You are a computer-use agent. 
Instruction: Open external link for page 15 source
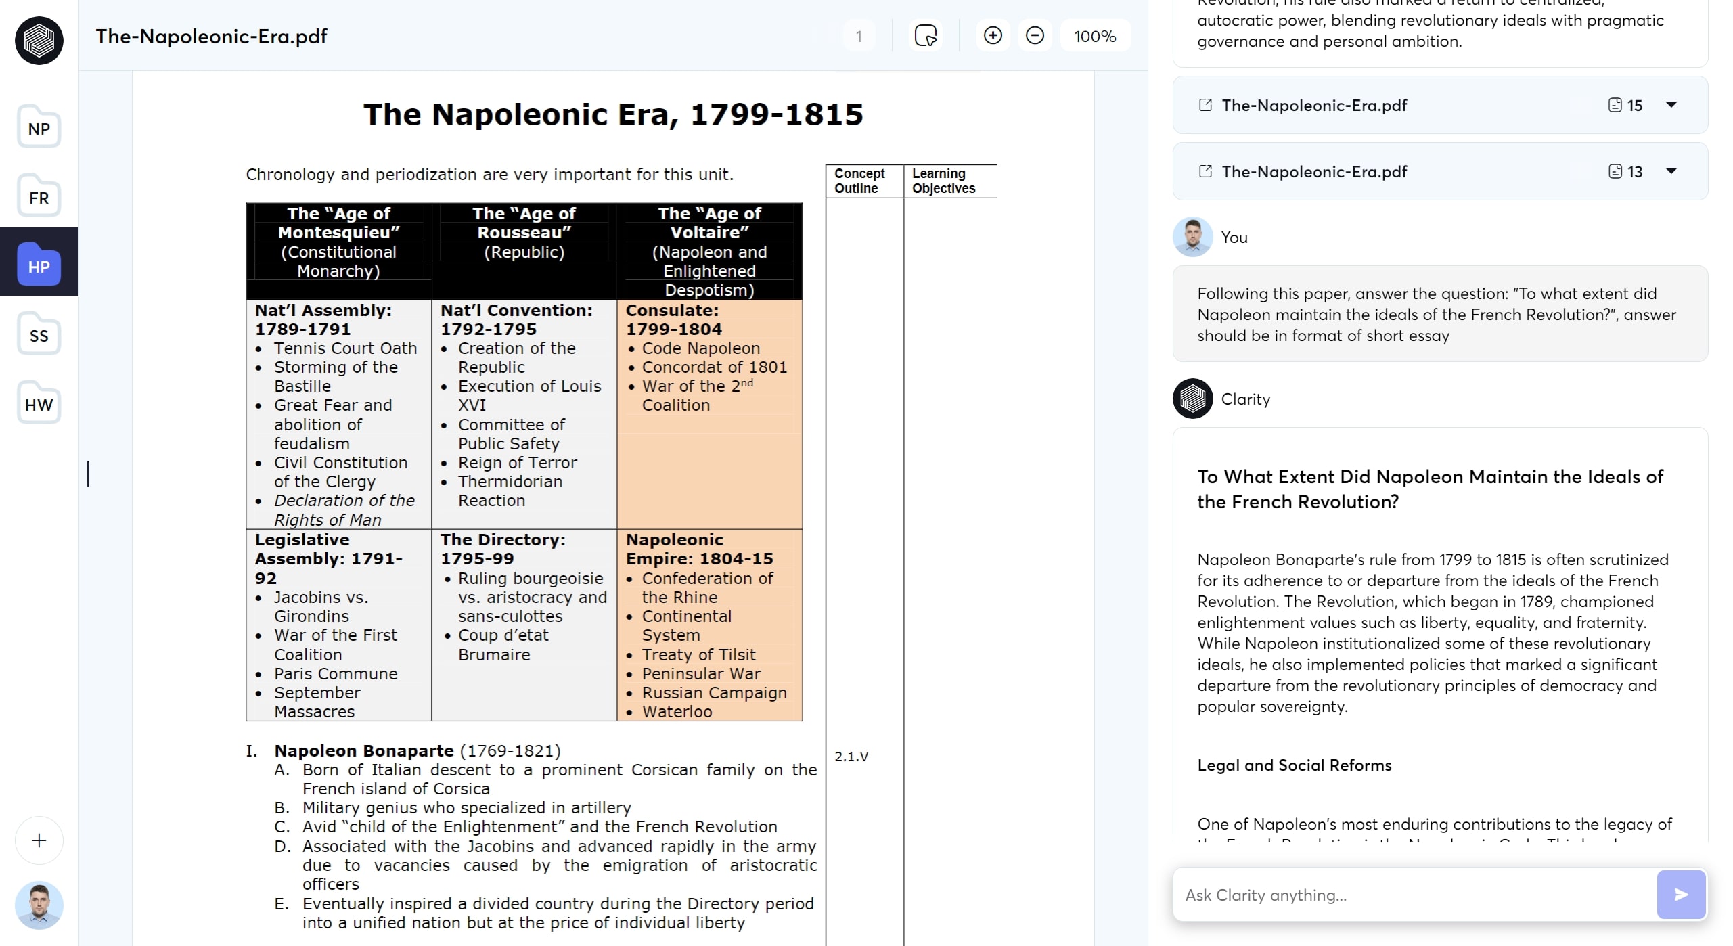(x=1205, y=105)
